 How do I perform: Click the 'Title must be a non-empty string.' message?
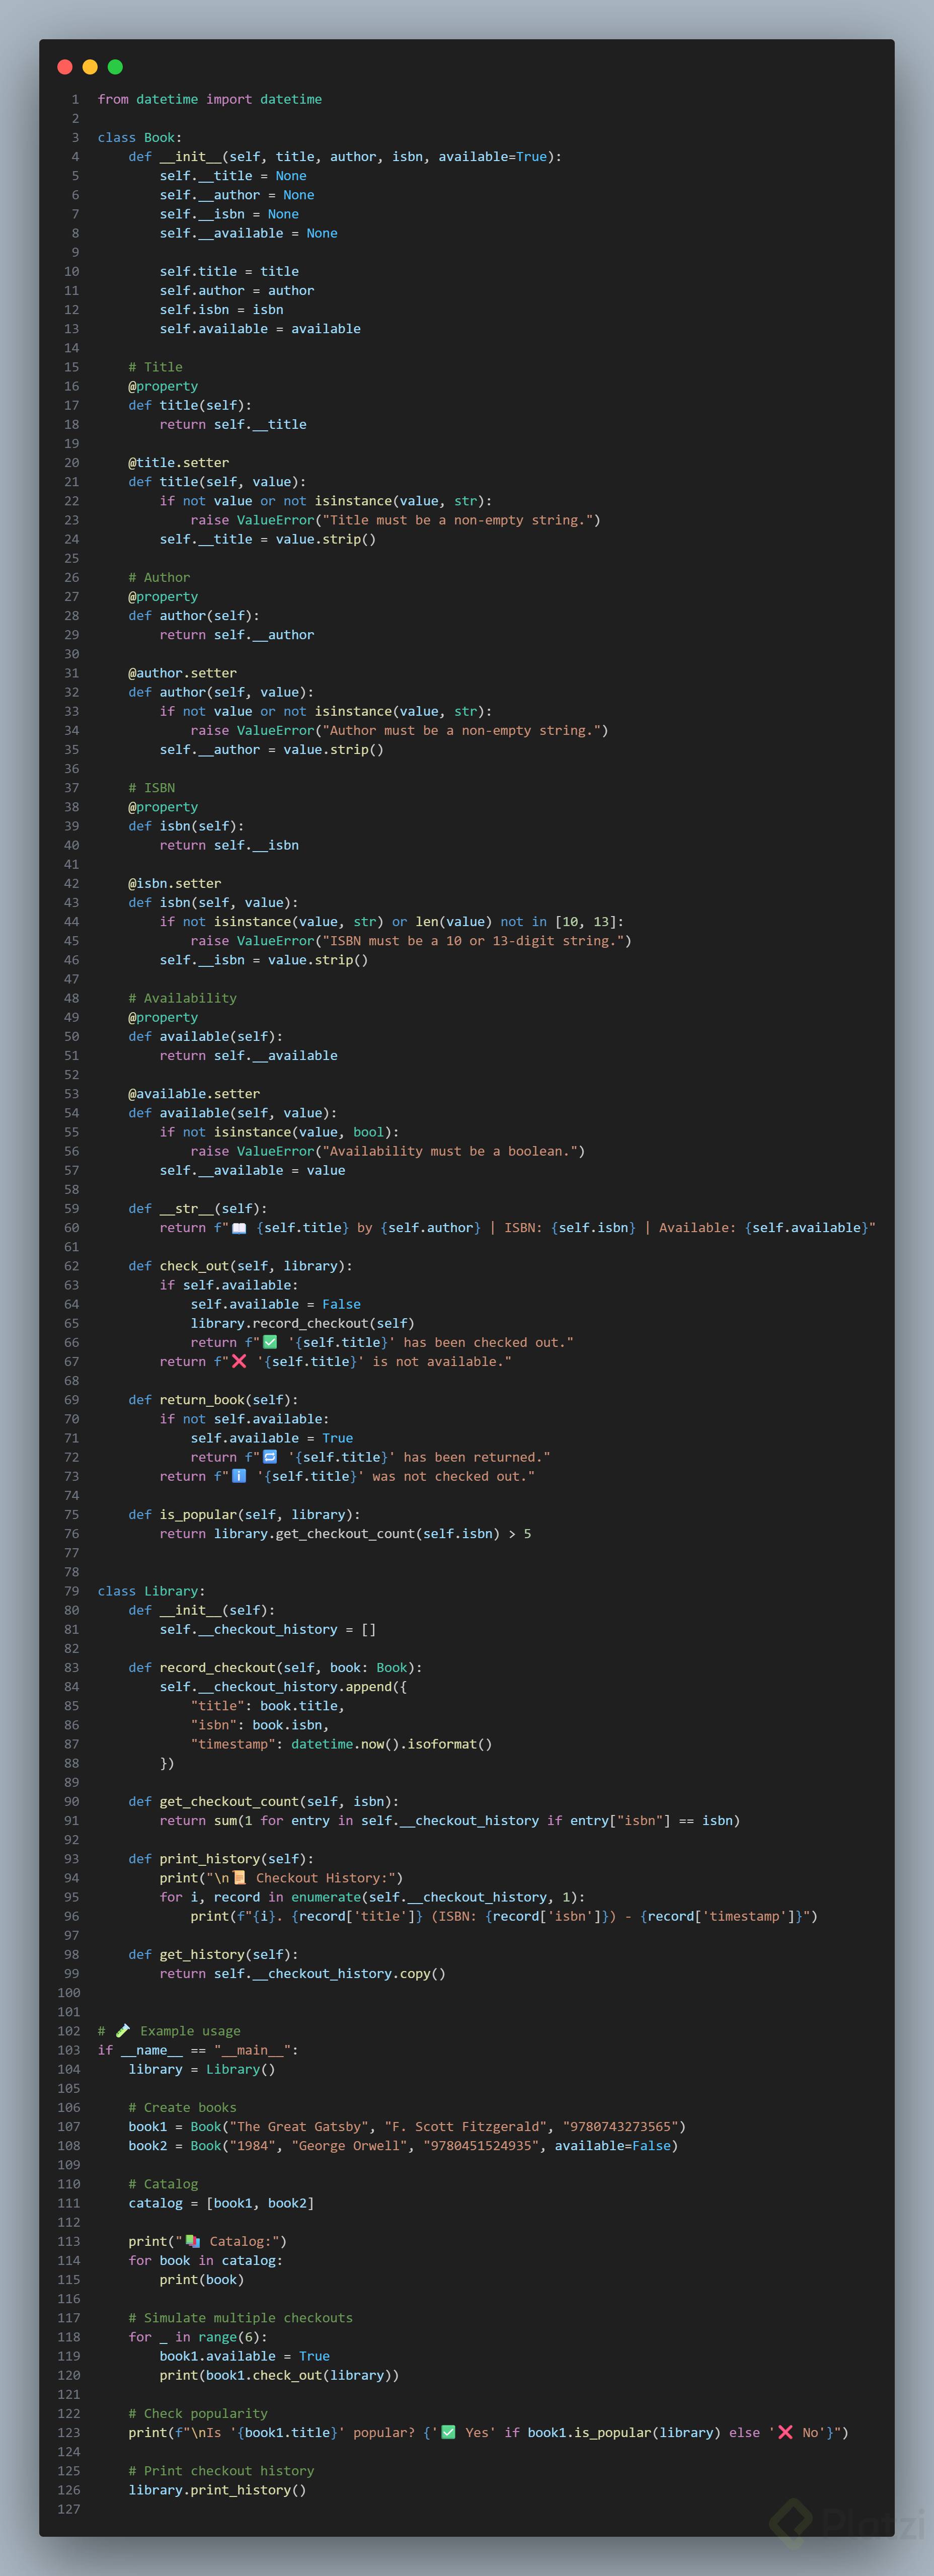458,520
